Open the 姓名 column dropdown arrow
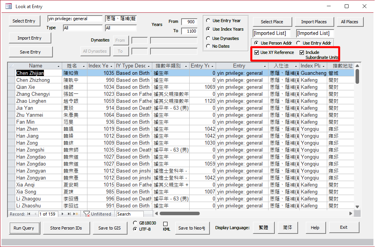The width and height of the screenshot is (375, 247). click(84, 66)
